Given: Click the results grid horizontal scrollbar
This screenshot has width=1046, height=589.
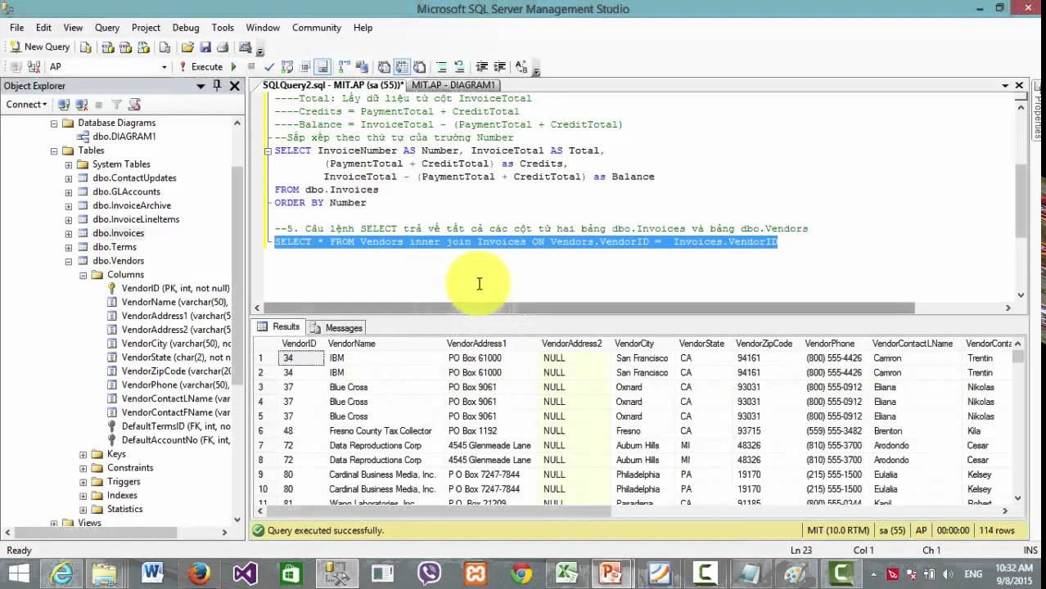Looking at the screenshot, I should click(439, 512).
